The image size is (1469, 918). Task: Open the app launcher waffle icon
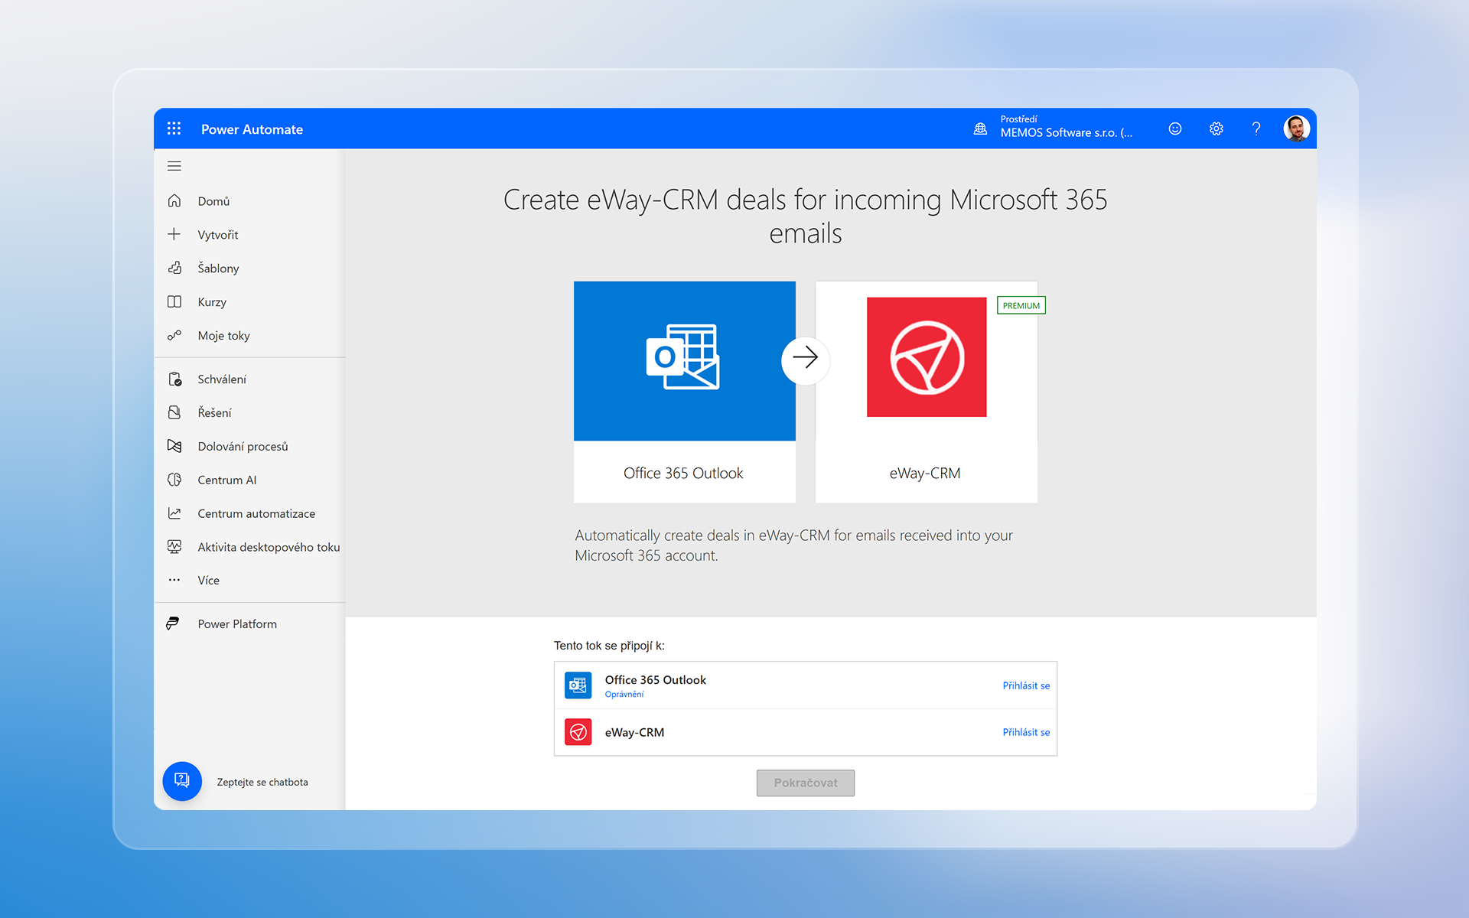point(174,129)
